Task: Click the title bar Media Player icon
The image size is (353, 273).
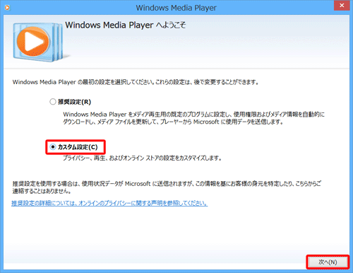Action: pos(8,8)
